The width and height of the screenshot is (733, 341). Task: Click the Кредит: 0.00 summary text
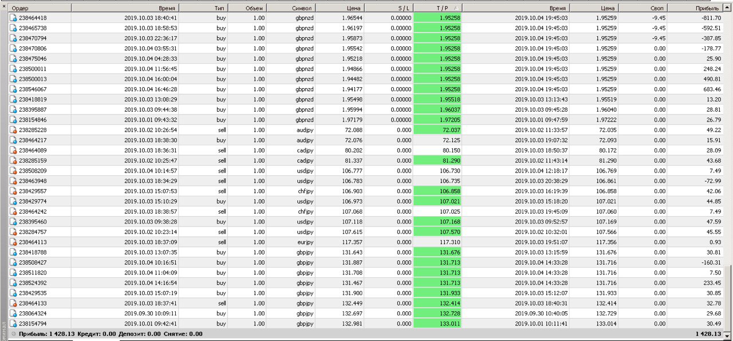coord(96,334)
